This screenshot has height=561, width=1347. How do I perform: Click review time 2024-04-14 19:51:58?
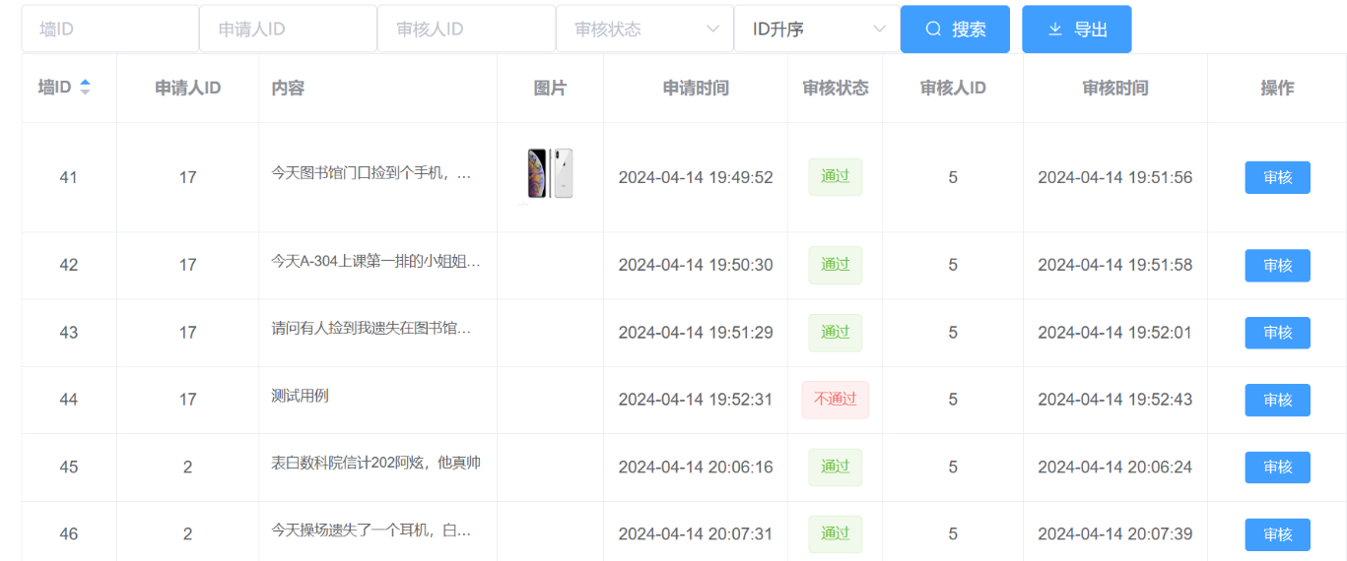pos(1115,265)
